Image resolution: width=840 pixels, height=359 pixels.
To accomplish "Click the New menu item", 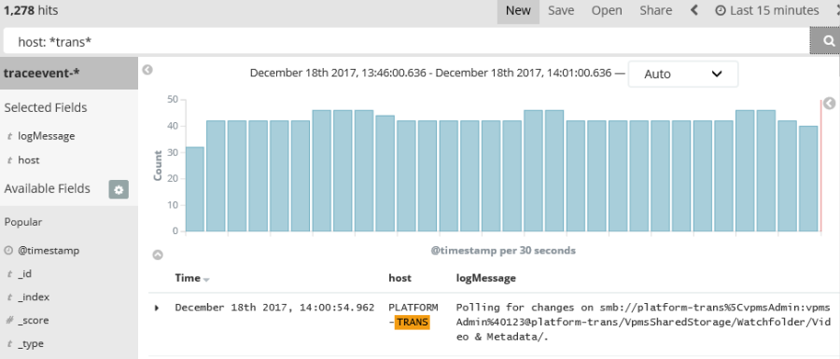I will (x=518, y=10).
